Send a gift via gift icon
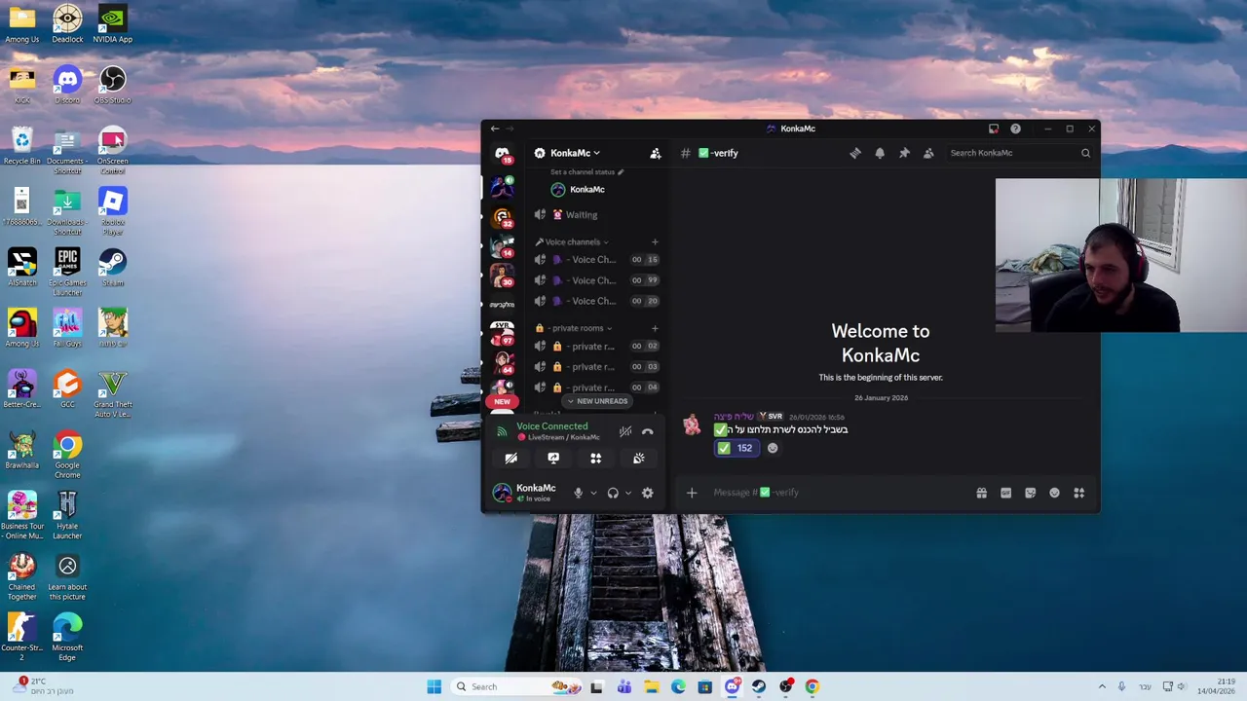The image size is (1247, 701). (981, 493)
